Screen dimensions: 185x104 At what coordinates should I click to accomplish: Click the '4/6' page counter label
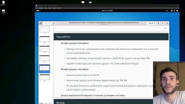point(165,28)
